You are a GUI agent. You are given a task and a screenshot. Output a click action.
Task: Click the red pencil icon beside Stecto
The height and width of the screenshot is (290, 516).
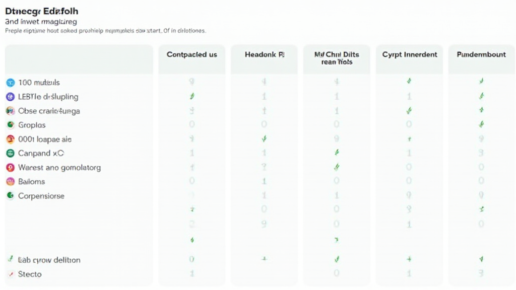click(10, 274)
